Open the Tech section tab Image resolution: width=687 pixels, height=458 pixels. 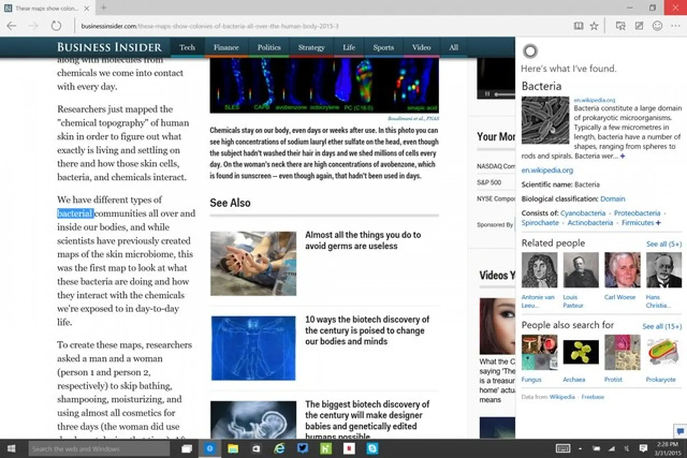click(x=187, y=48)
